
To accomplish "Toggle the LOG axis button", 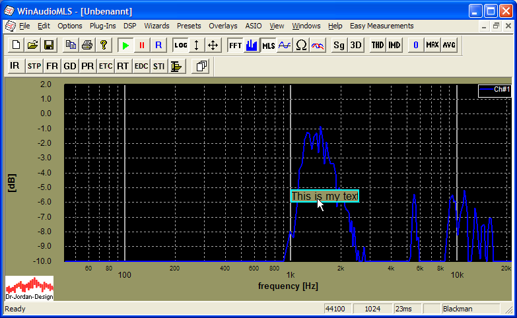I will (180, 45).
